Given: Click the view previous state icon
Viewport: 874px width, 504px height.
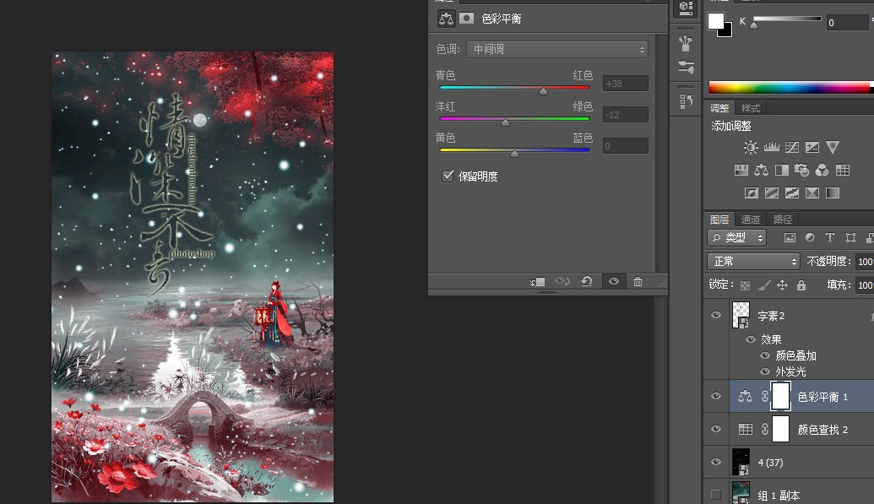Looking at the screenshot, I should pos(562,282).
